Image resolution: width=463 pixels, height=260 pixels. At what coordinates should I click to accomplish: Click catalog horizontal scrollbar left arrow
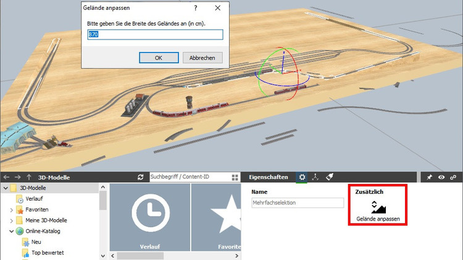click(112, 256)
